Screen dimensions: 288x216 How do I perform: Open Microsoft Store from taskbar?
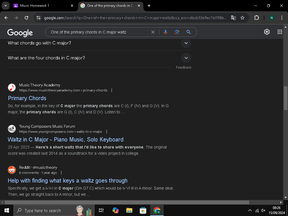click(x=143, y=210)
